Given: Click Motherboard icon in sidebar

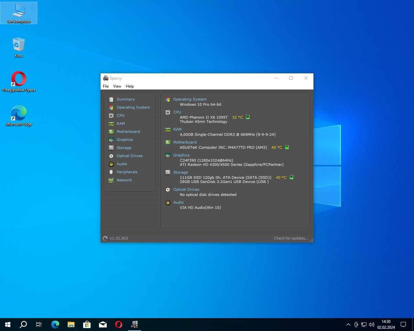Looking at the screenshot, I should [111, 132].
